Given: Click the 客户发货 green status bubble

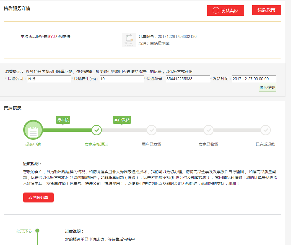Looking at the screenshot, I should 122,120.
